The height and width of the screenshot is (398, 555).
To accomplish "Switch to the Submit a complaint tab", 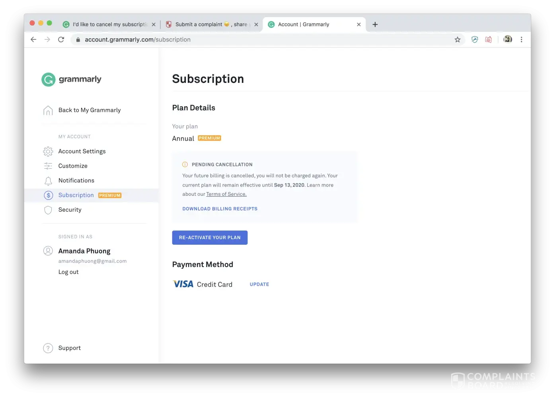I will pos(207,24).
